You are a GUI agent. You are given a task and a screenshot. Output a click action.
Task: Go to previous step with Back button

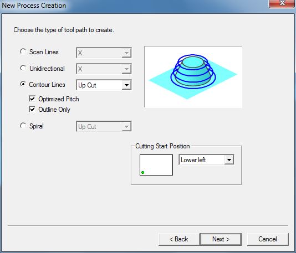coord(179,239)
